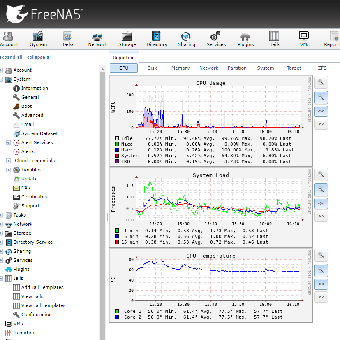Open CAs in the System tree

point(21,188)
